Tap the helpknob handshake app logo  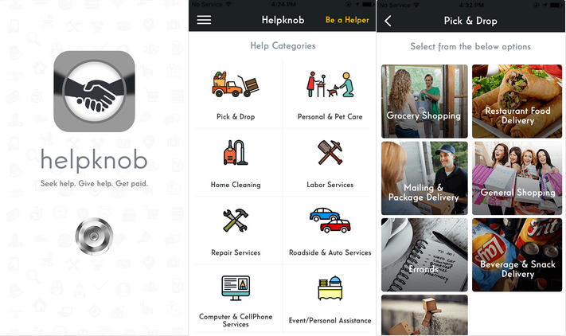pos(94,92)
